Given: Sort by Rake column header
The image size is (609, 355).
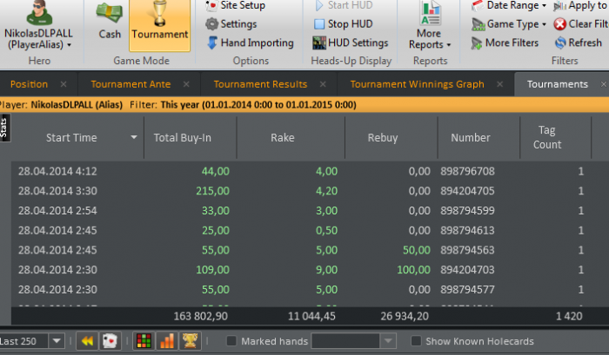Looking at the screenshot, I should tap(283, 138).
